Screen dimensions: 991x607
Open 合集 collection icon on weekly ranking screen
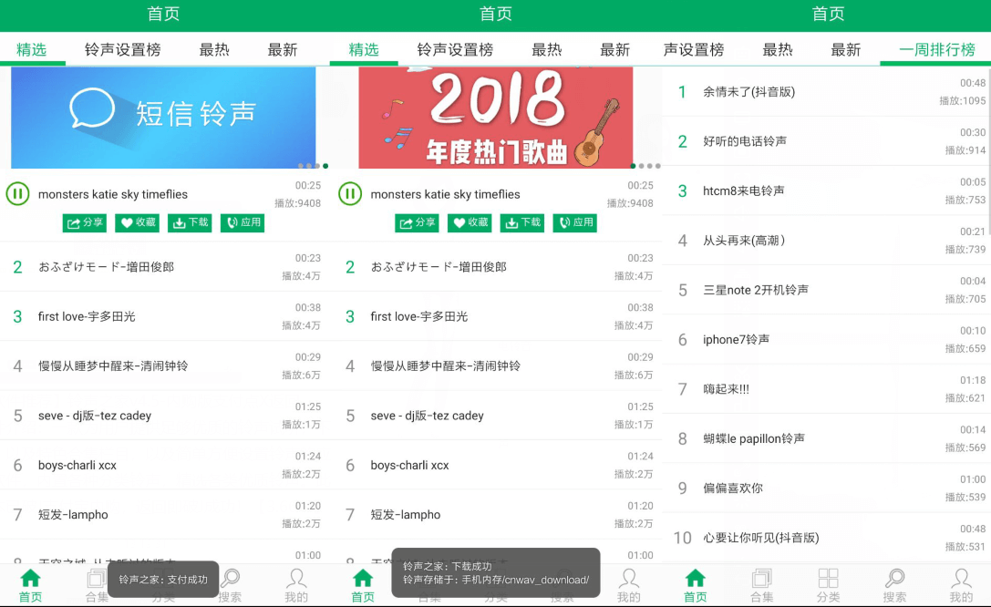(761, 585)
